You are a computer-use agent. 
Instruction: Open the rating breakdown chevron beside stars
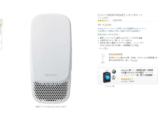[x=110, y=20]
